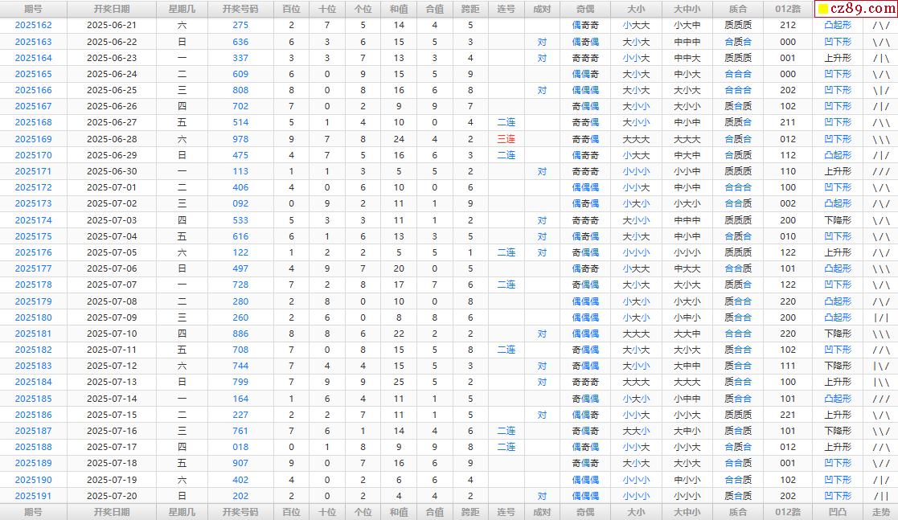
Task: Select date cell 2025-07-20
Action: pyautogui.click(x=112, y=497)
